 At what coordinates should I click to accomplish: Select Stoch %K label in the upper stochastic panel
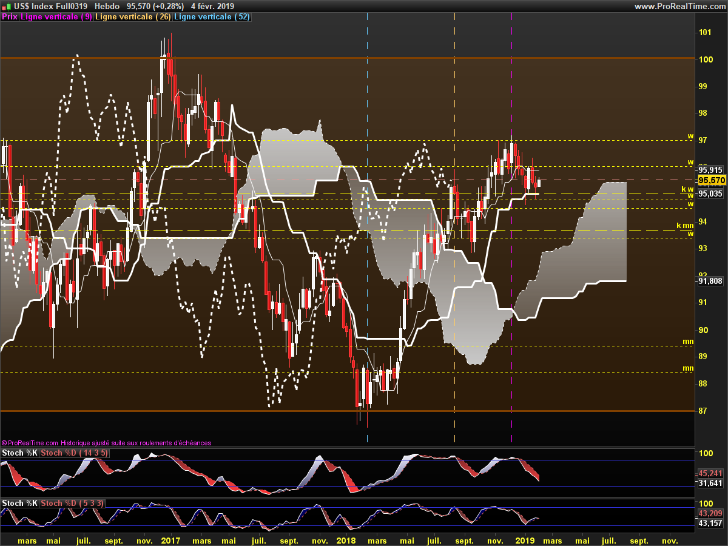pyautogui.click(x=19, y=453)
